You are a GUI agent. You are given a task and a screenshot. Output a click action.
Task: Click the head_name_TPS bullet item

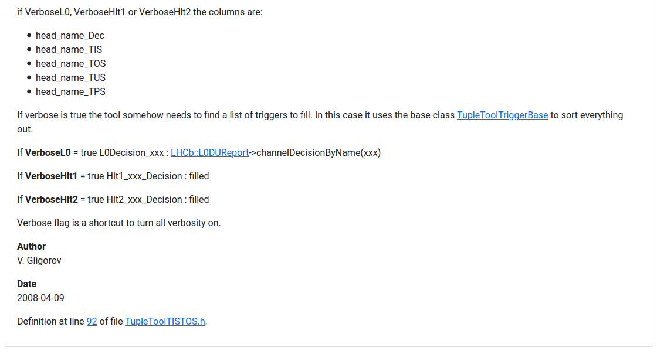click(x=70, y=91)
